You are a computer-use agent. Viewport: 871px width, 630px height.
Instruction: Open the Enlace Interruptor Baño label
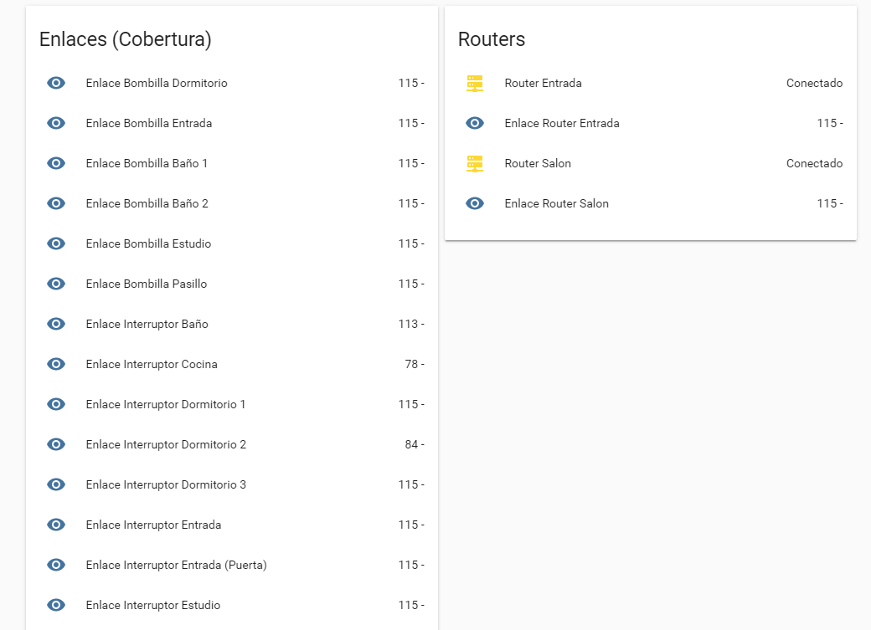(x=147, y=324)
